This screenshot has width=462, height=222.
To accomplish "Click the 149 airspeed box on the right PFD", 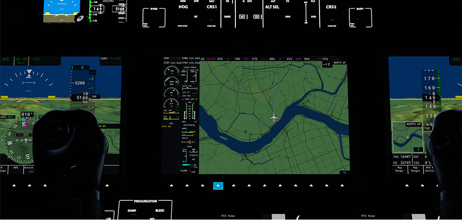I will (x=430, y=98).
